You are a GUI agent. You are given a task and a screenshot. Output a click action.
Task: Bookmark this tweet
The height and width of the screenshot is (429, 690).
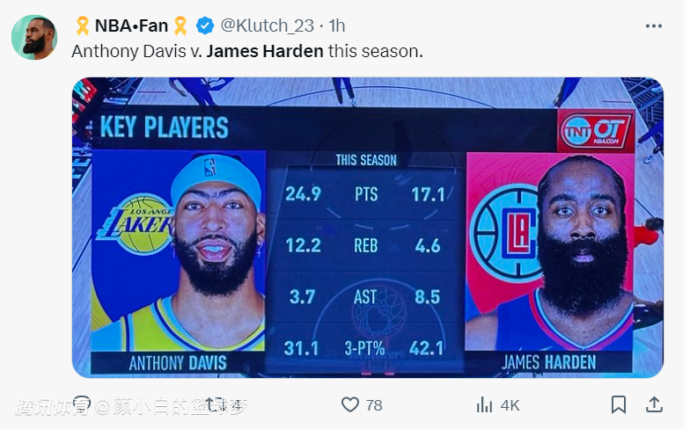pyautogui.click(x=619, y=404)
